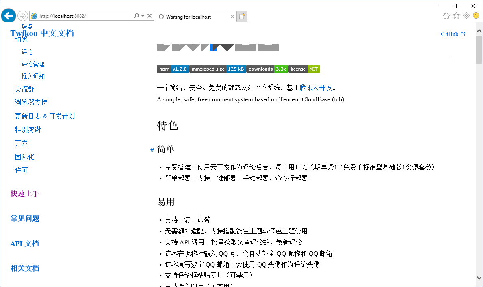Click the search magnifier in address bar

[136, 16]
